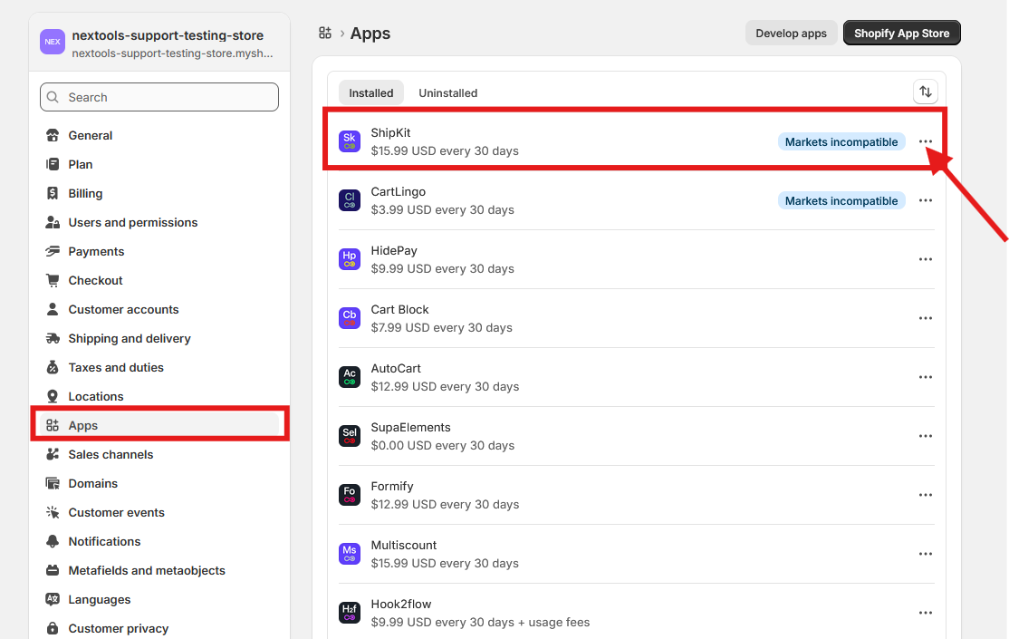Click the ShipKit app icon

(x=350, y=141)
